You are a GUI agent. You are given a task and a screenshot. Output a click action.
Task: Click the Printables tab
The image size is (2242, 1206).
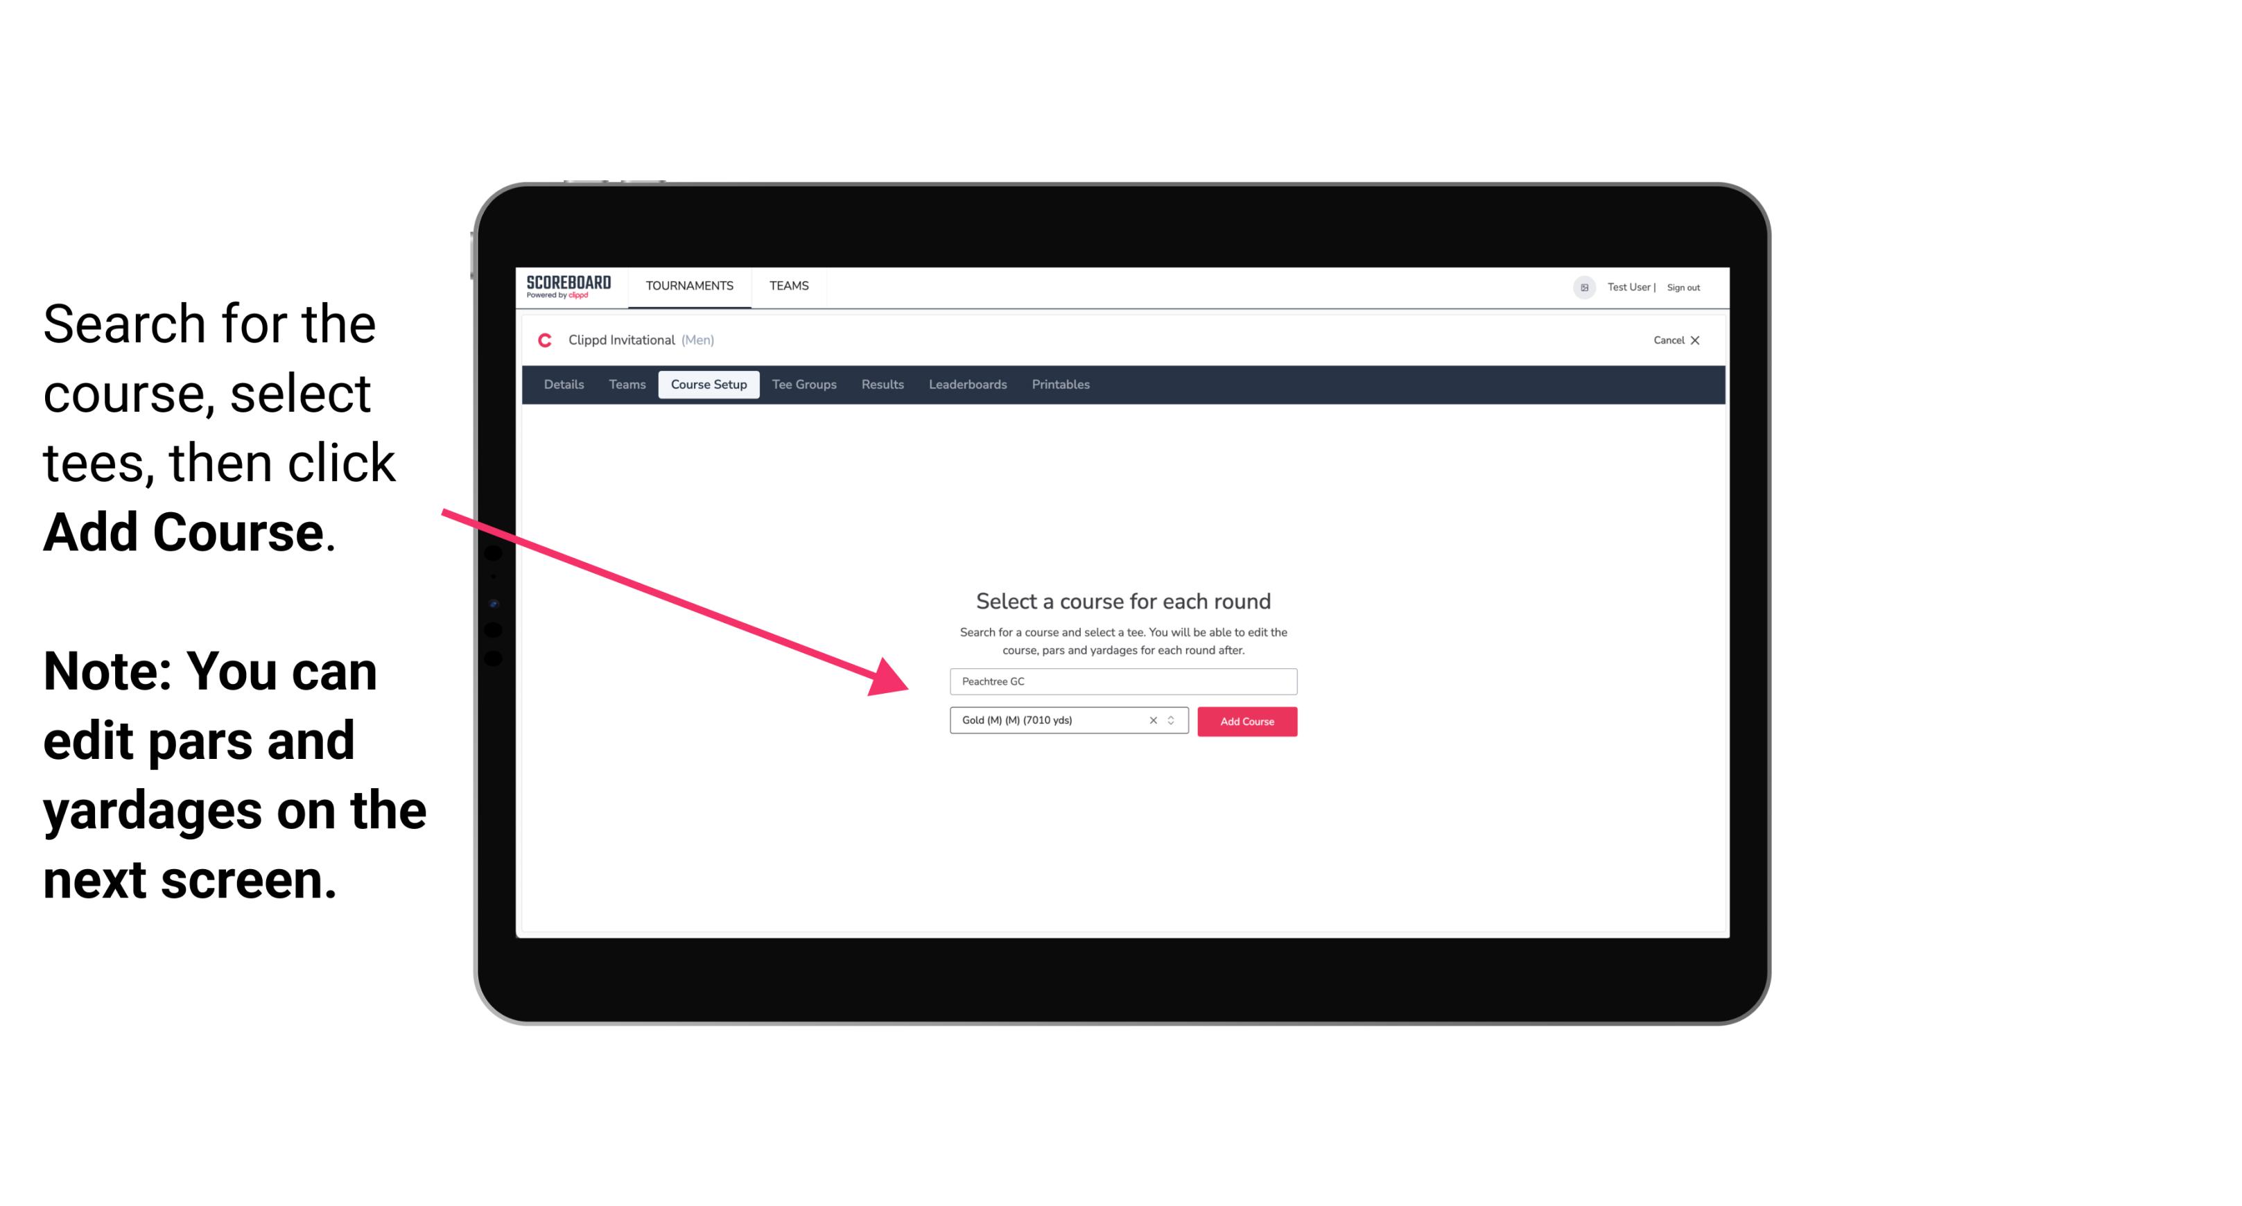(x=1060, y=385)
